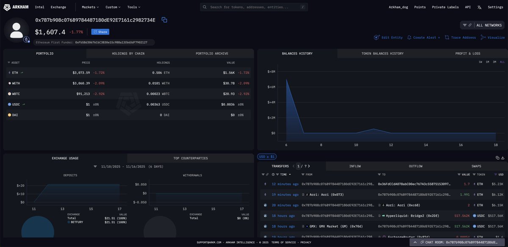The height and width of the screenshot is (247, 508).
Task: Click the blue Share button
Action: click(x=100, y=32)
